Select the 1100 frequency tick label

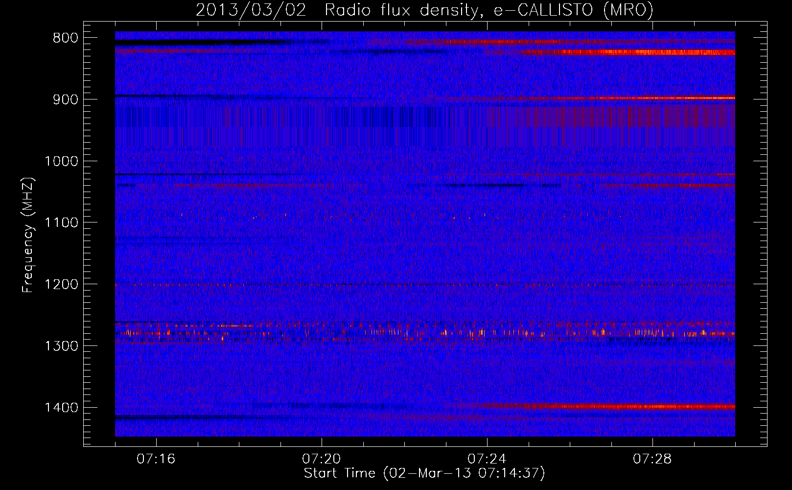pos(61,223)
